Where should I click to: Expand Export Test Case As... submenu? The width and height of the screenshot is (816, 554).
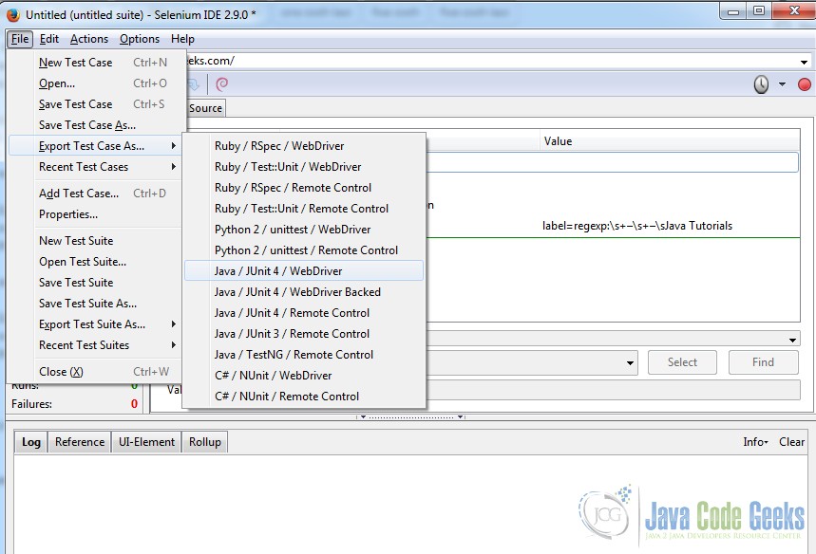(95, 146)
